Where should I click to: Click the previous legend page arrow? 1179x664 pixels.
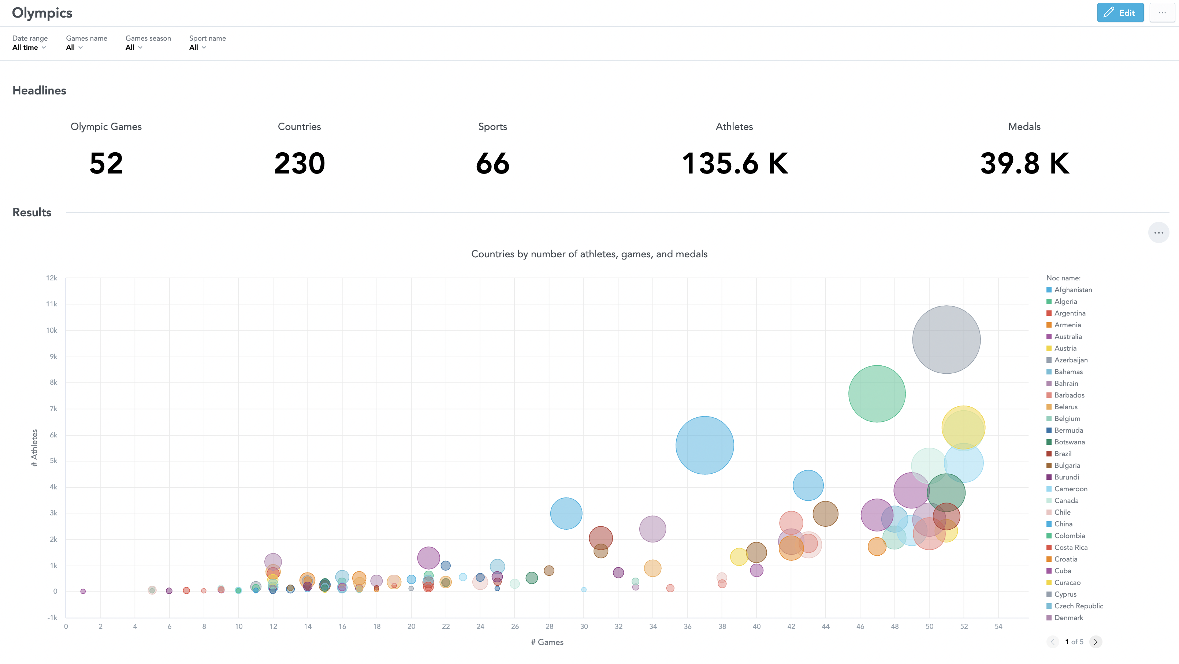(x=1053, y=642)
